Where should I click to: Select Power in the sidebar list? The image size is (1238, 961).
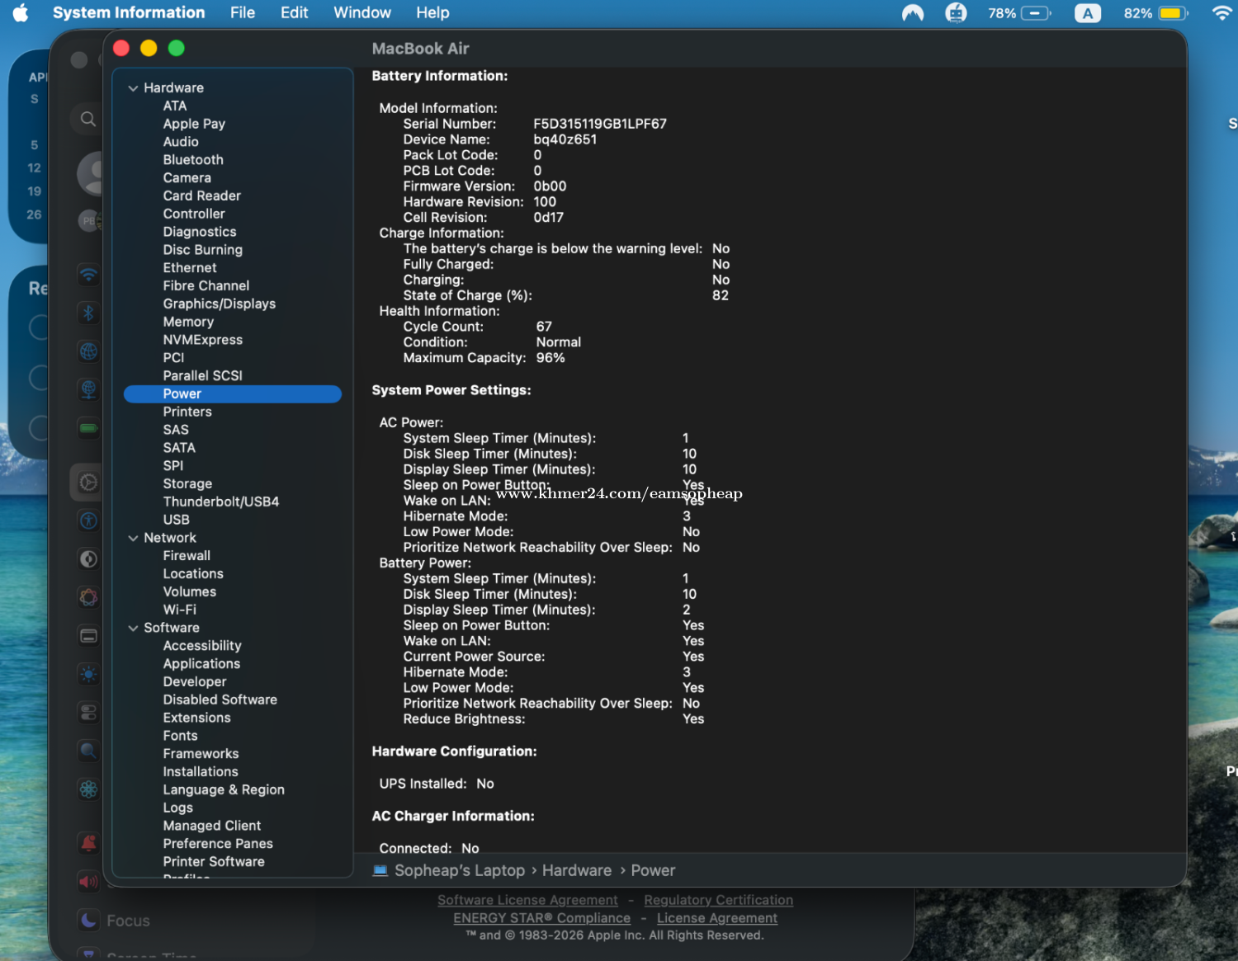(x=233, y=394)
